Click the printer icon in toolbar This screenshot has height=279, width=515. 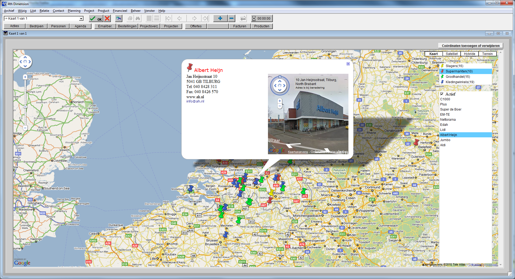click(x=130, y=19)
